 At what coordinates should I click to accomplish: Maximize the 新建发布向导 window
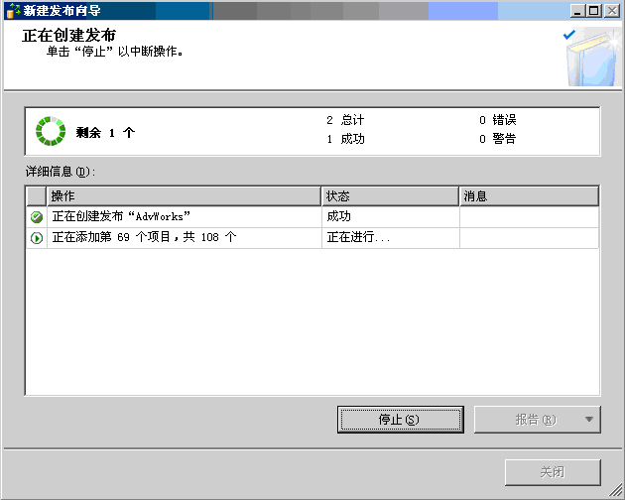(x=593, y=11)
